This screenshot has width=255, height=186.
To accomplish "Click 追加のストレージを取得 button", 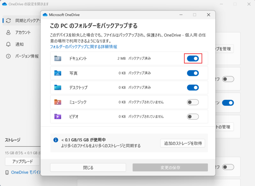I will point(183,143).
